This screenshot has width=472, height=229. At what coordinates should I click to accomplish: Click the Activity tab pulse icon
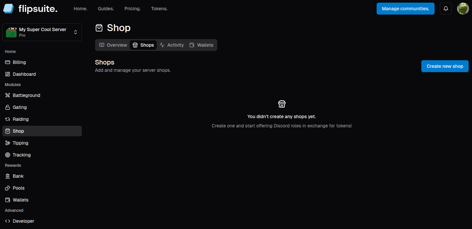[x=162, y=45]
